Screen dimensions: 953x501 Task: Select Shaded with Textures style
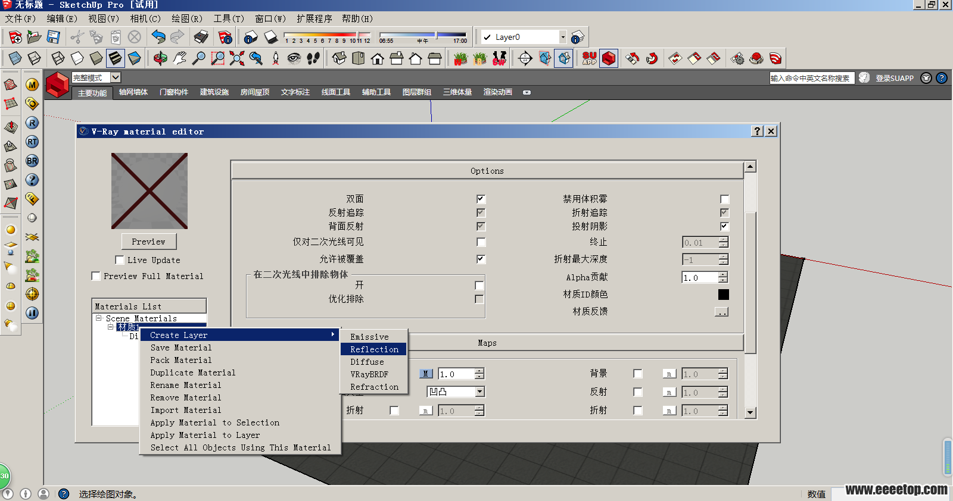(116, 58)
